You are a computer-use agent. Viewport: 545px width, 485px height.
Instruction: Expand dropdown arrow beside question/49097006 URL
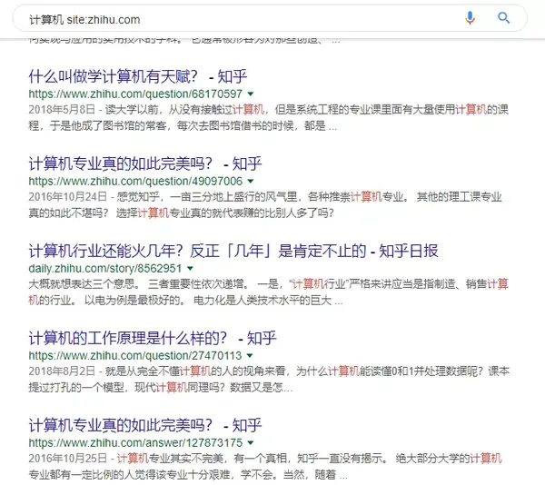coord(251,181)
